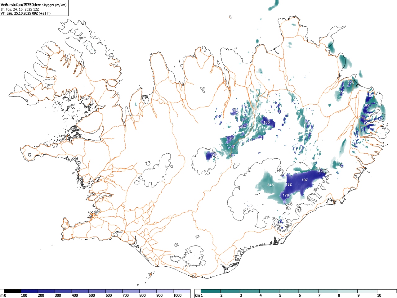397x298 pixels.
Task: Click the '(+21 h)' forecast offset text
Action: coord(45,13)
